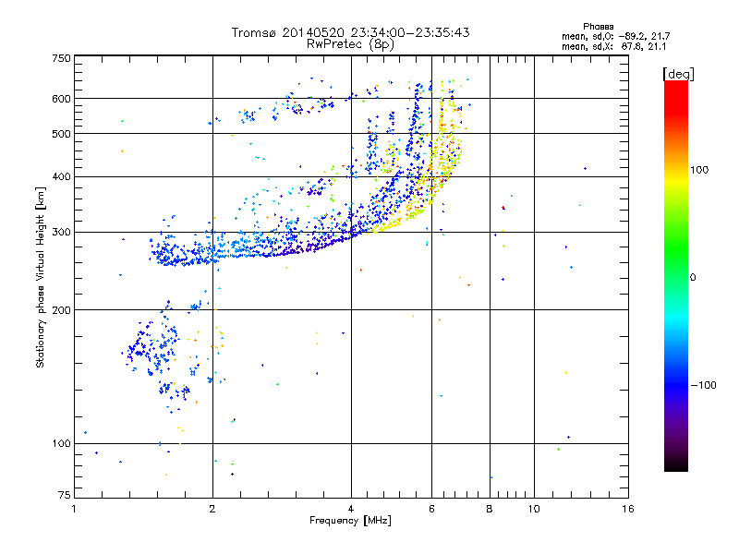
Task: Click the colorbar tick label '-100'
Action: 703,385
